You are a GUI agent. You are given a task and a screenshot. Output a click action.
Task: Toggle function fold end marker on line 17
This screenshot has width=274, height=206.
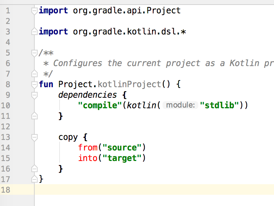coord(34,179)
